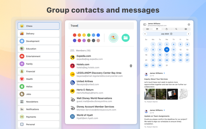Image resolution: width=206 pixels, height=129 pixels.
Task: Switch to the calendar tab
Action: click(157, 29)
